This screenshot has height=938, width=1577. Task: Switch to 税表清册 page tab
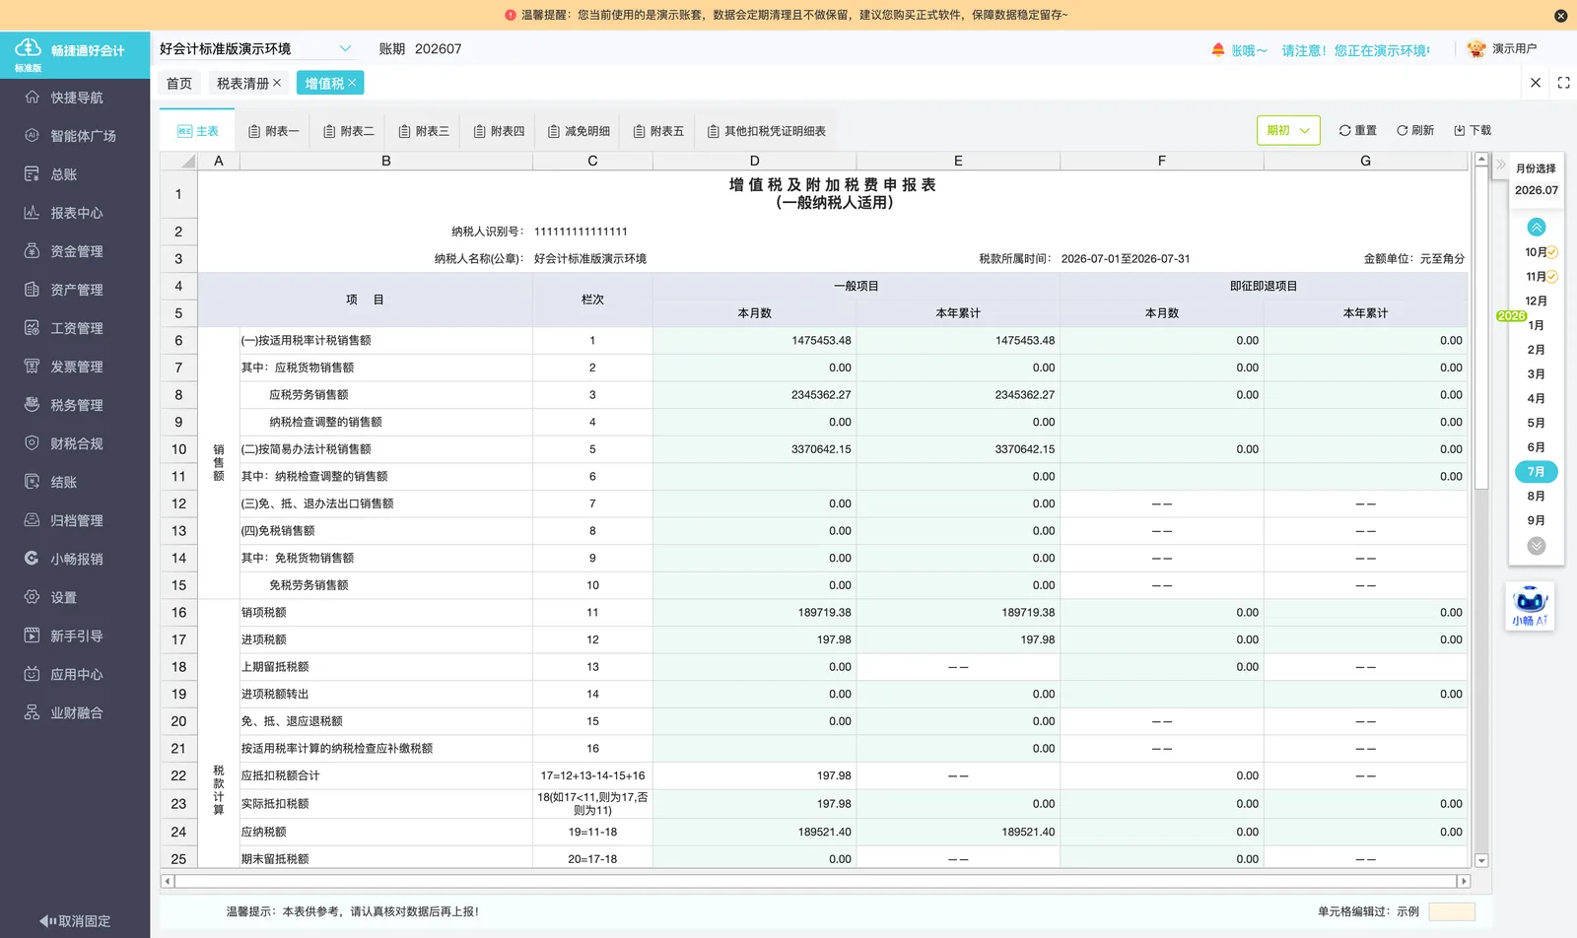pyautogui.click(x=242, y=84)
